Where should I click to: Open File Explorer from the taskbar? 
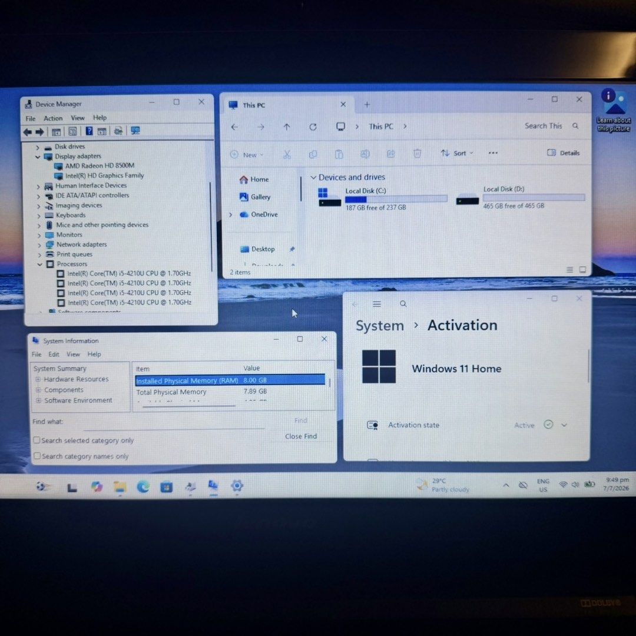[x=120, y=487]
